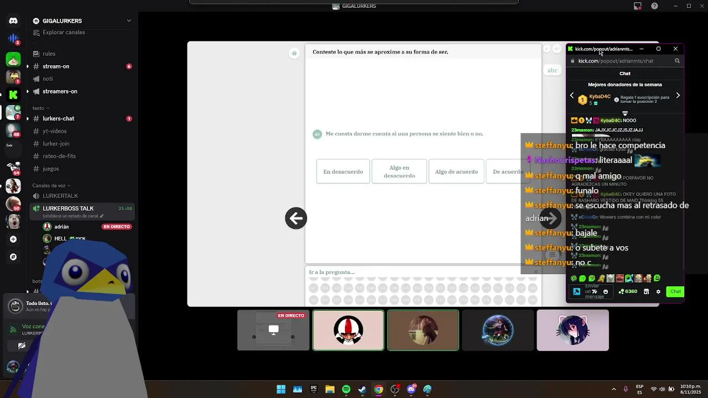Screen dimensions: 708x398
Task: Open the Discord help question mark icon
Action: (655, 6)
